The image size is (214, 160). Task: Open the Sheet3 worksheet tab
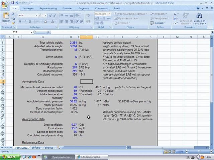pyautogui.click(x=49, y=148)
